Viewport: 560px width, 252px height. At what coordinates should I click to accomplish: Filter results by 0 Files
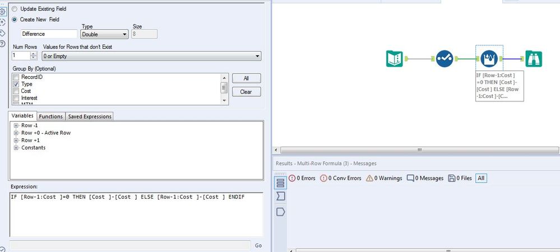coord(460,178)
